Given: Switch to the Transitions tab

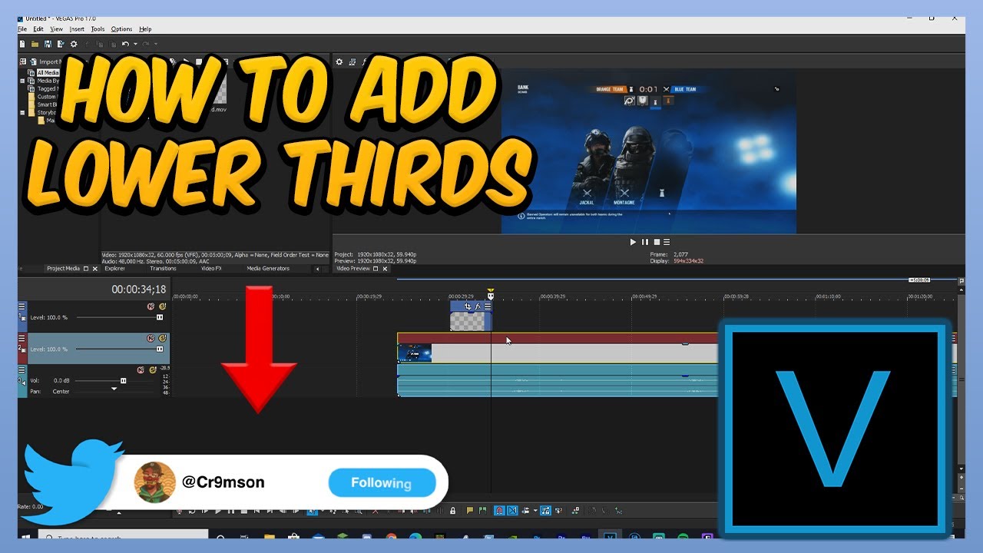Looking at the screenshot, I should (x=163, y=269).
